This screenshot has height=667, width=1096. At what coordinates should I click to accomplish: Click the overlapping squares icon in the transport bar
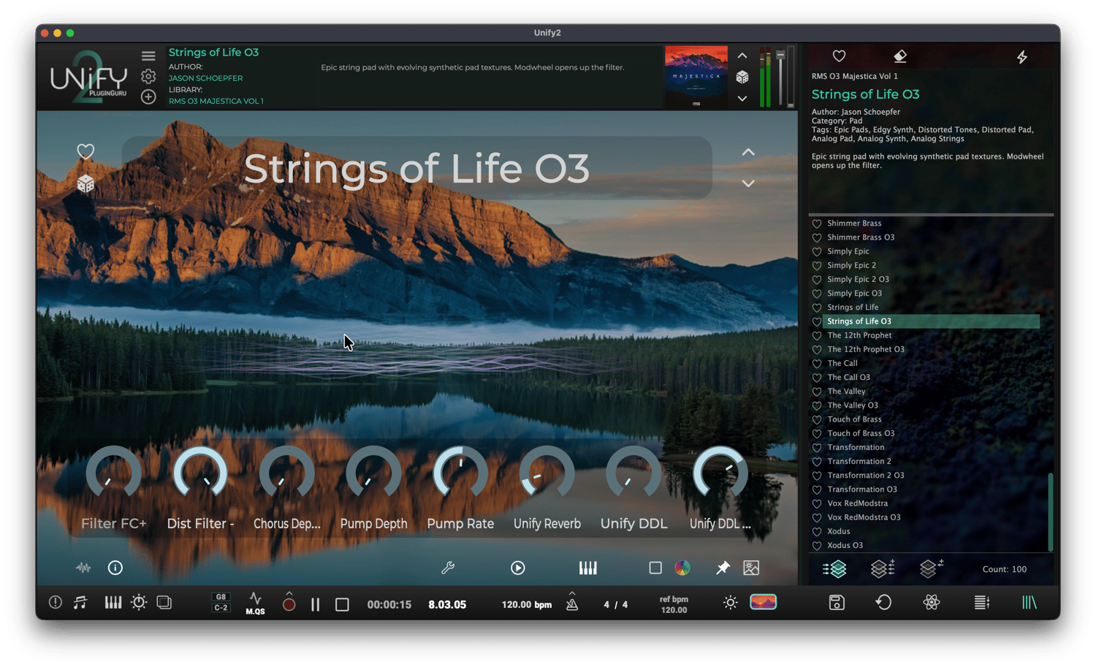pyautogui.click(x=164, y=603)
